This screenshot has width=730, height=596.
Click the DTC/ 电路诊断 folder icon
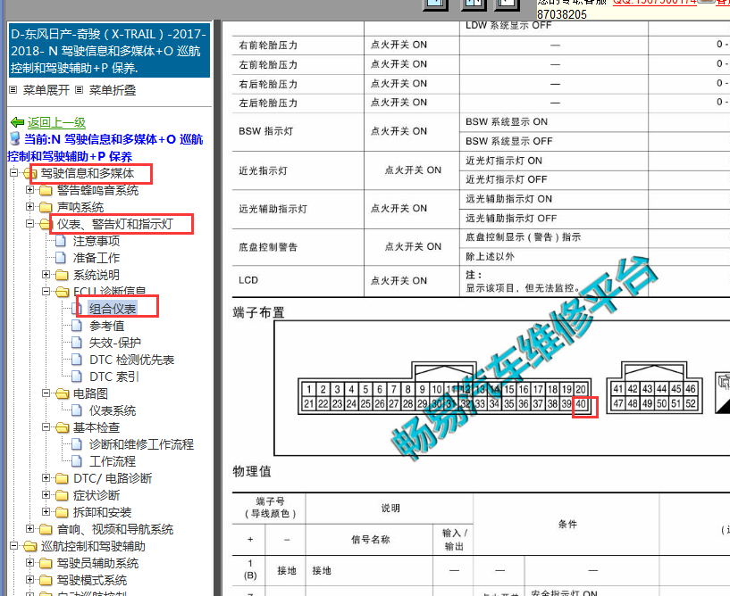62,478
